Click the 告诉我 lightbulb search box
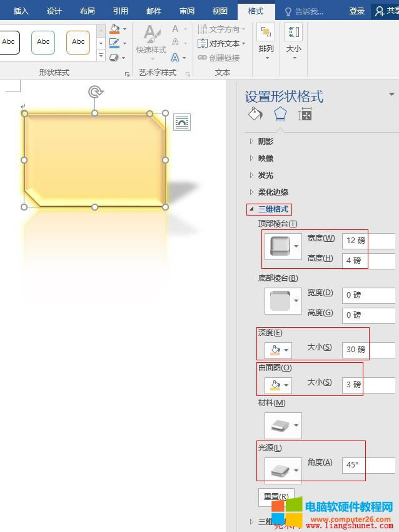 click(304, 12)
